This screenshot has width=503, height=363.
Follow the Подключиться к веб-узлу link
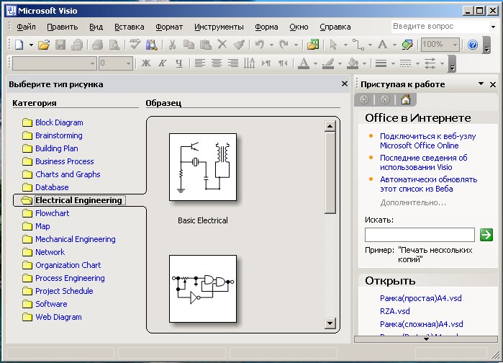(427, 140)
